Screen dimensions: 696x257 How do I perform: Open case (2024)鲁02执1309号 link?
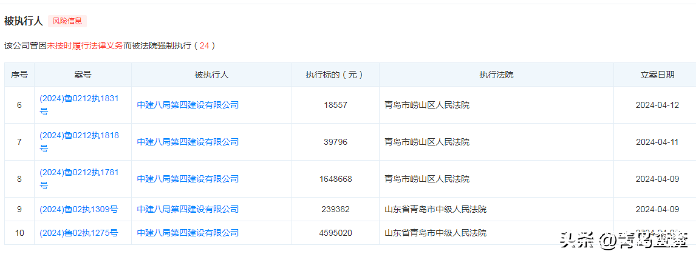[x=78, y=209]
